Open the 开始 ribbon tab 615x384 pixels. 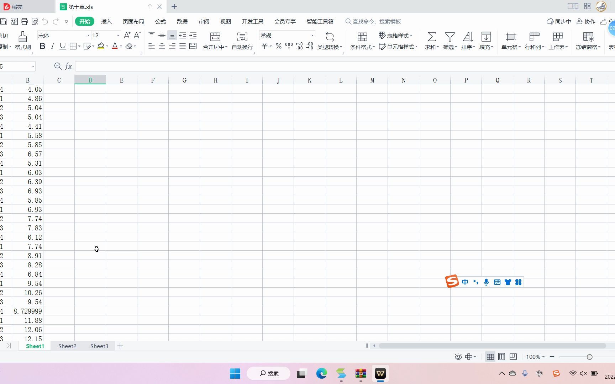pyautogui.click(x=85, y=21)
